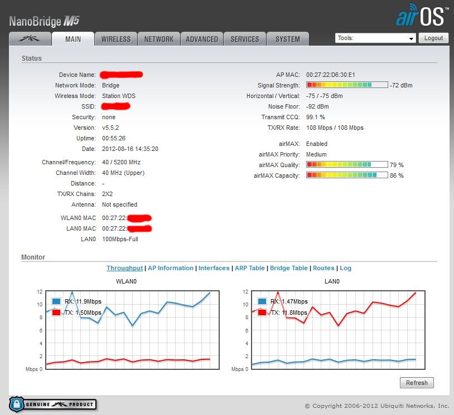Open the Throughput monitor link
This screenshot has width=454, height=415.
(124, 268)
